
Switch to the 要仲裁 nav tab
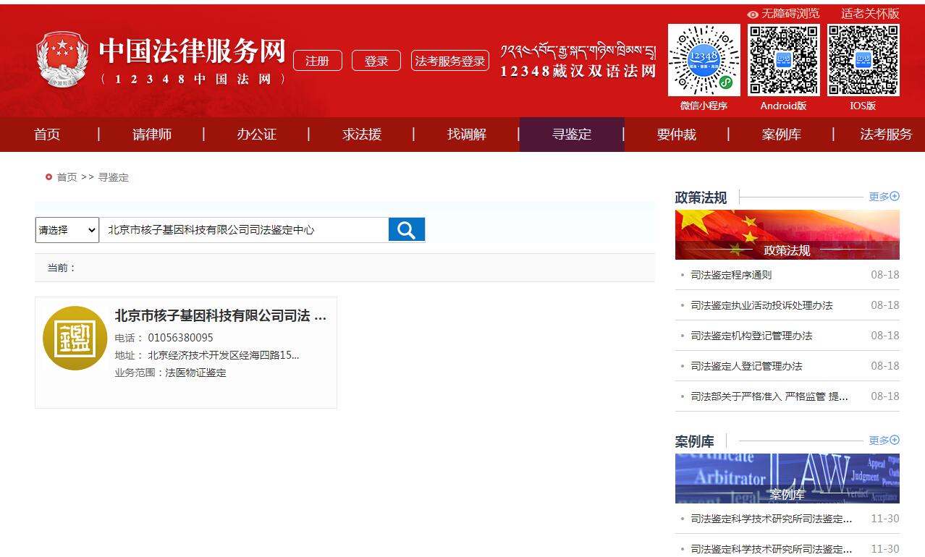(676, 134)
